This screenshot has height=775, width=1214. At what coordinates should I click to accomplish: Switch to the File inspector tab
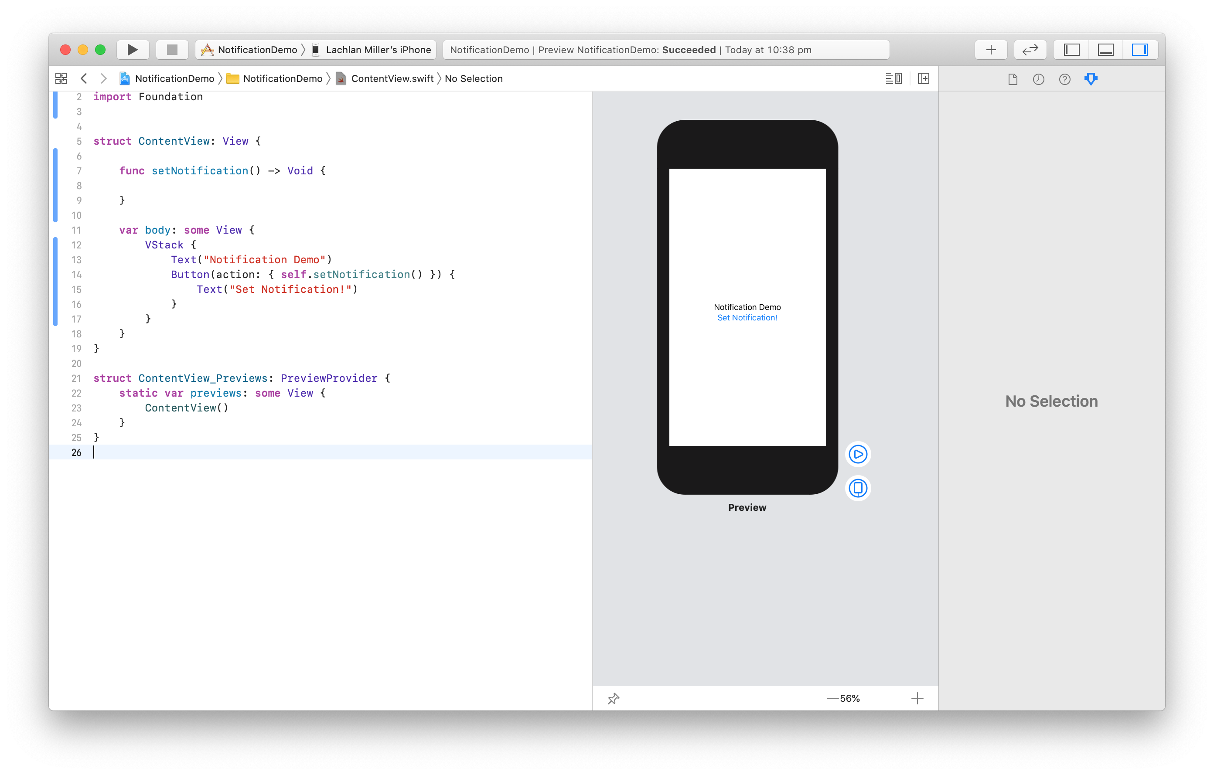(x=1013, y=79)
